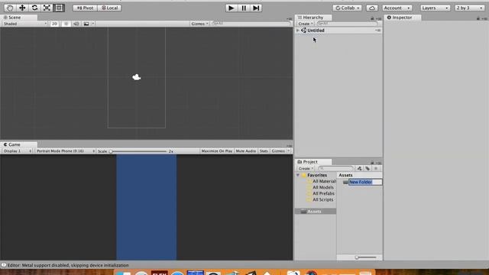Select All Scripts favorite

[x=320, y=199]
